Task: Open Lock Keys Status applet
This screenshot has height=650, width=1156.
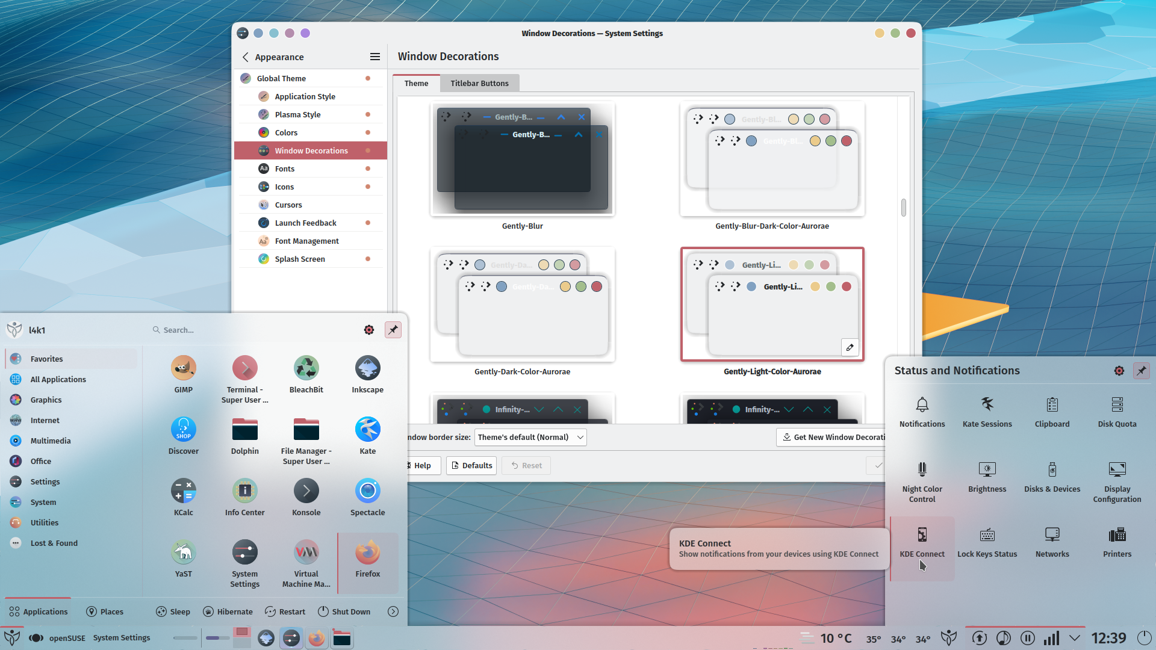Action: [987, 542]
